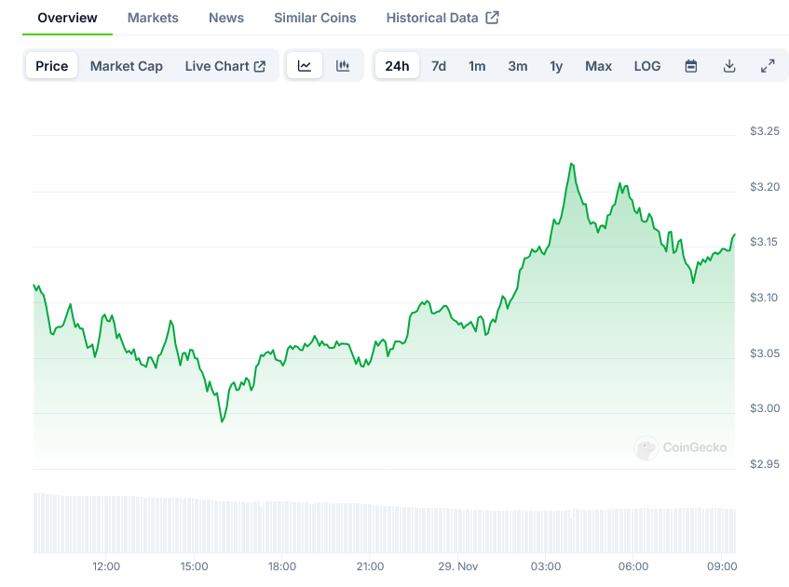Expand chart to fullscreen

(x=768, y=66)
